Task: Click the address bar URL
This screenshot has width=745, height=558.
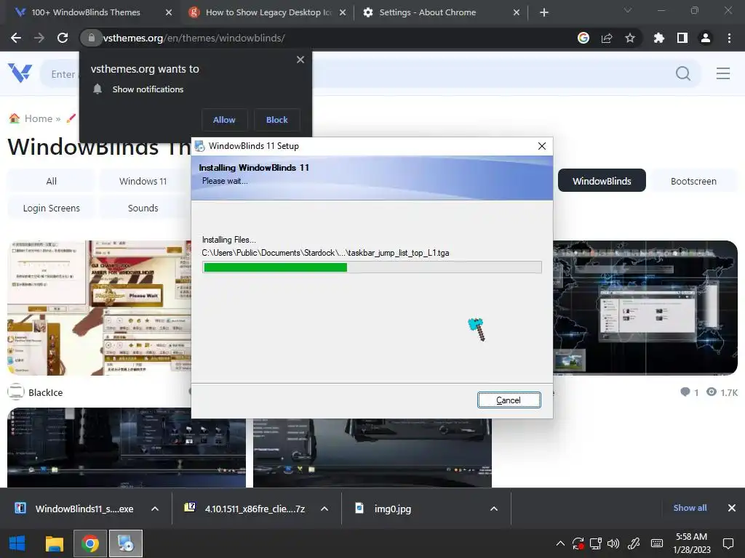Action: click(194, 38)
